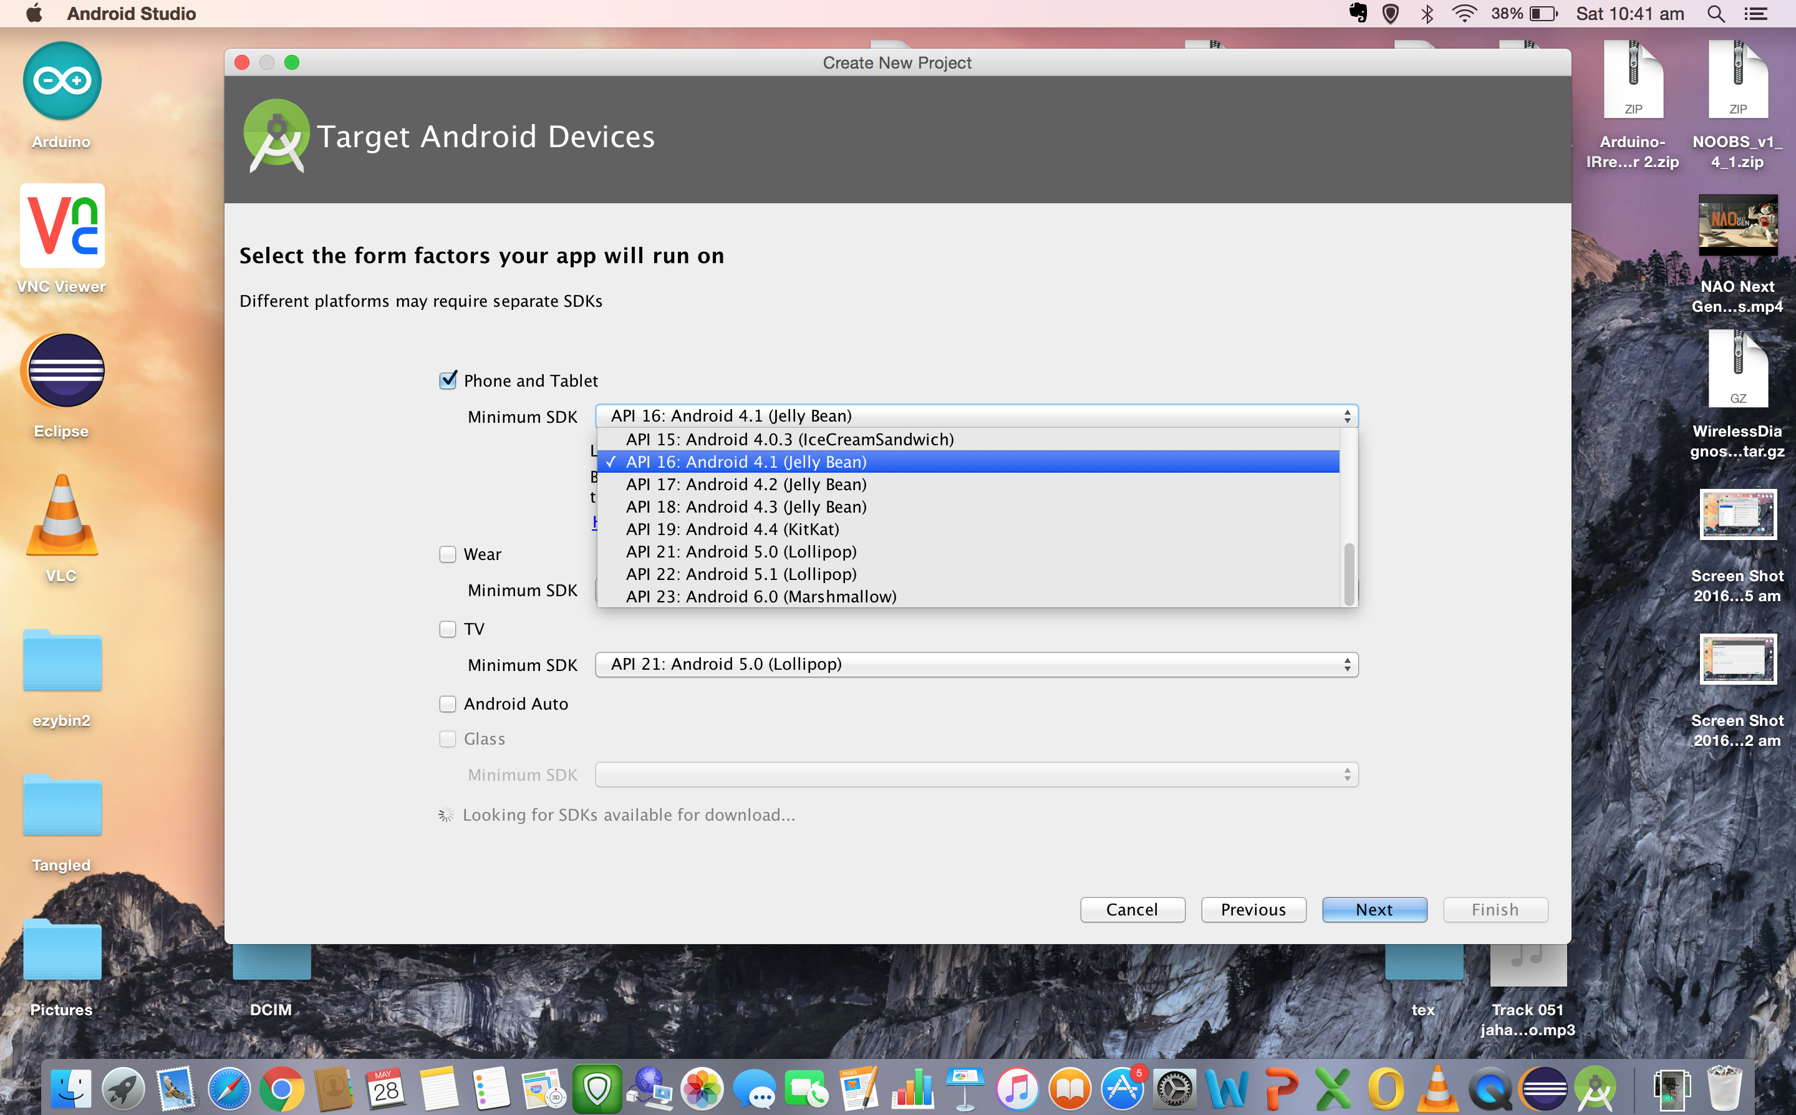Select the NAO Next Gen mp4 thumbnail
Image resolution: width=1796 pixels, height=1115 pixels.
pyautogui.click(x=1738, y=224)
